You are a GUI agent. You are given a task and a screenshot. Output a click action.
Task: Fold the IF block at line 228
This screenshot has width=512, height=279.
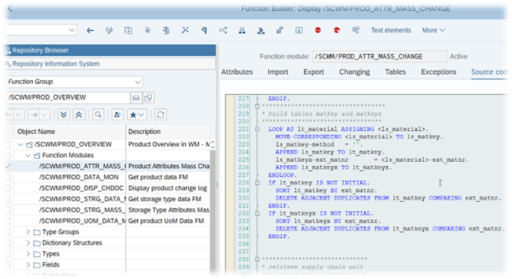[x=258, y=183]
